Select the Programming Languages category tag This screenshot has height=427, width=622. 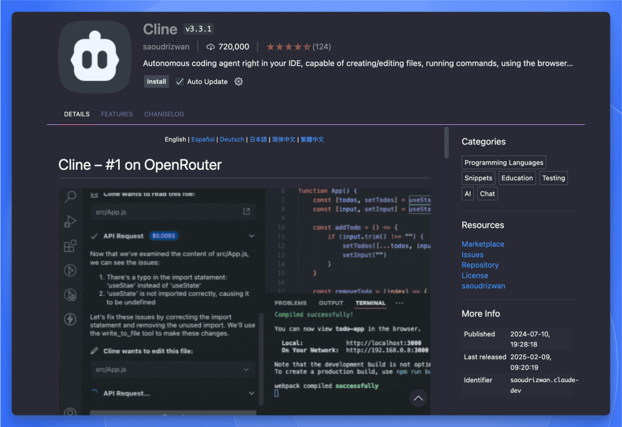point(504,162)
